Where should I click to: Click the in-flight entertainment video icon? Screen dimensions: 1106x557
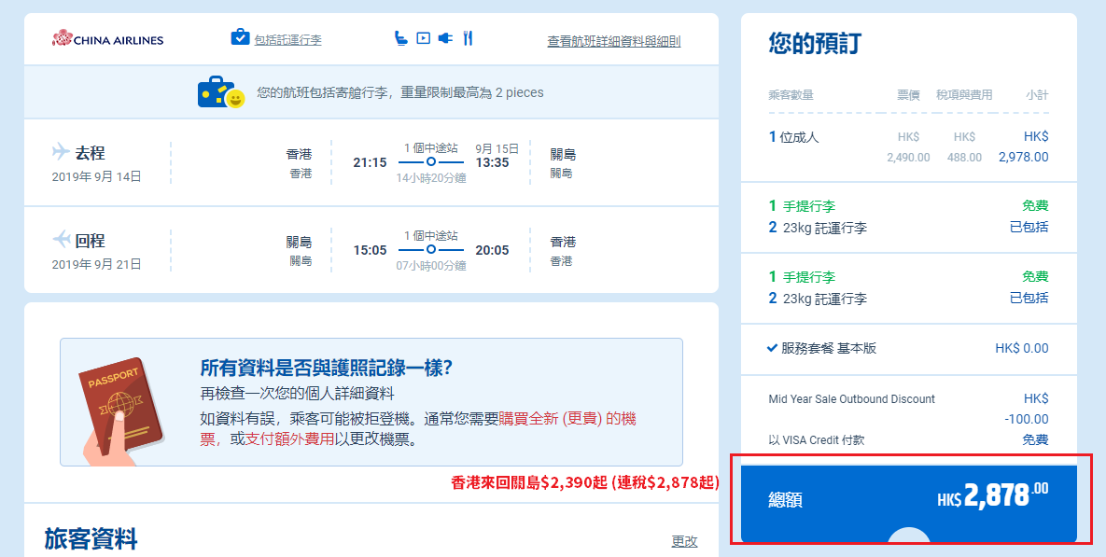(x=423, y=38)
